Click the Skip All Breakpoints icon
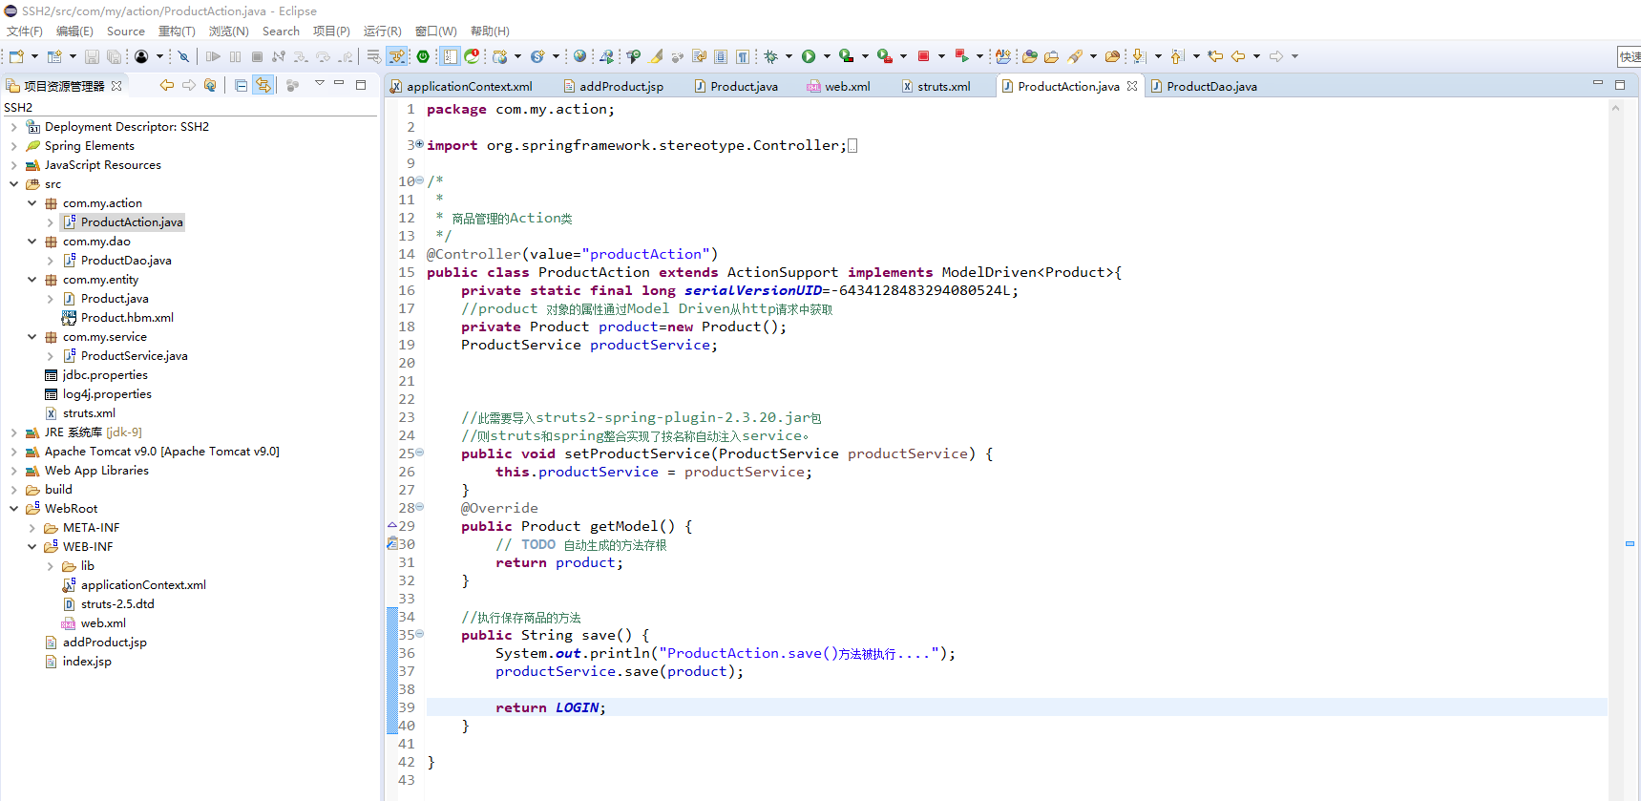This screenshot has width=1641, height=801. click(x=184, y=56)
